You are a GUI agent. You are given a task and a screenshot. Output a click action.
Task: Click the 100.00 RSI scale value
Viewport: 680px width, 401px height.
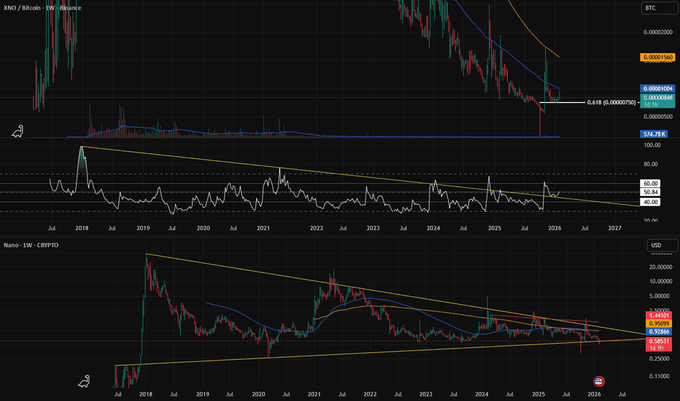652,145
